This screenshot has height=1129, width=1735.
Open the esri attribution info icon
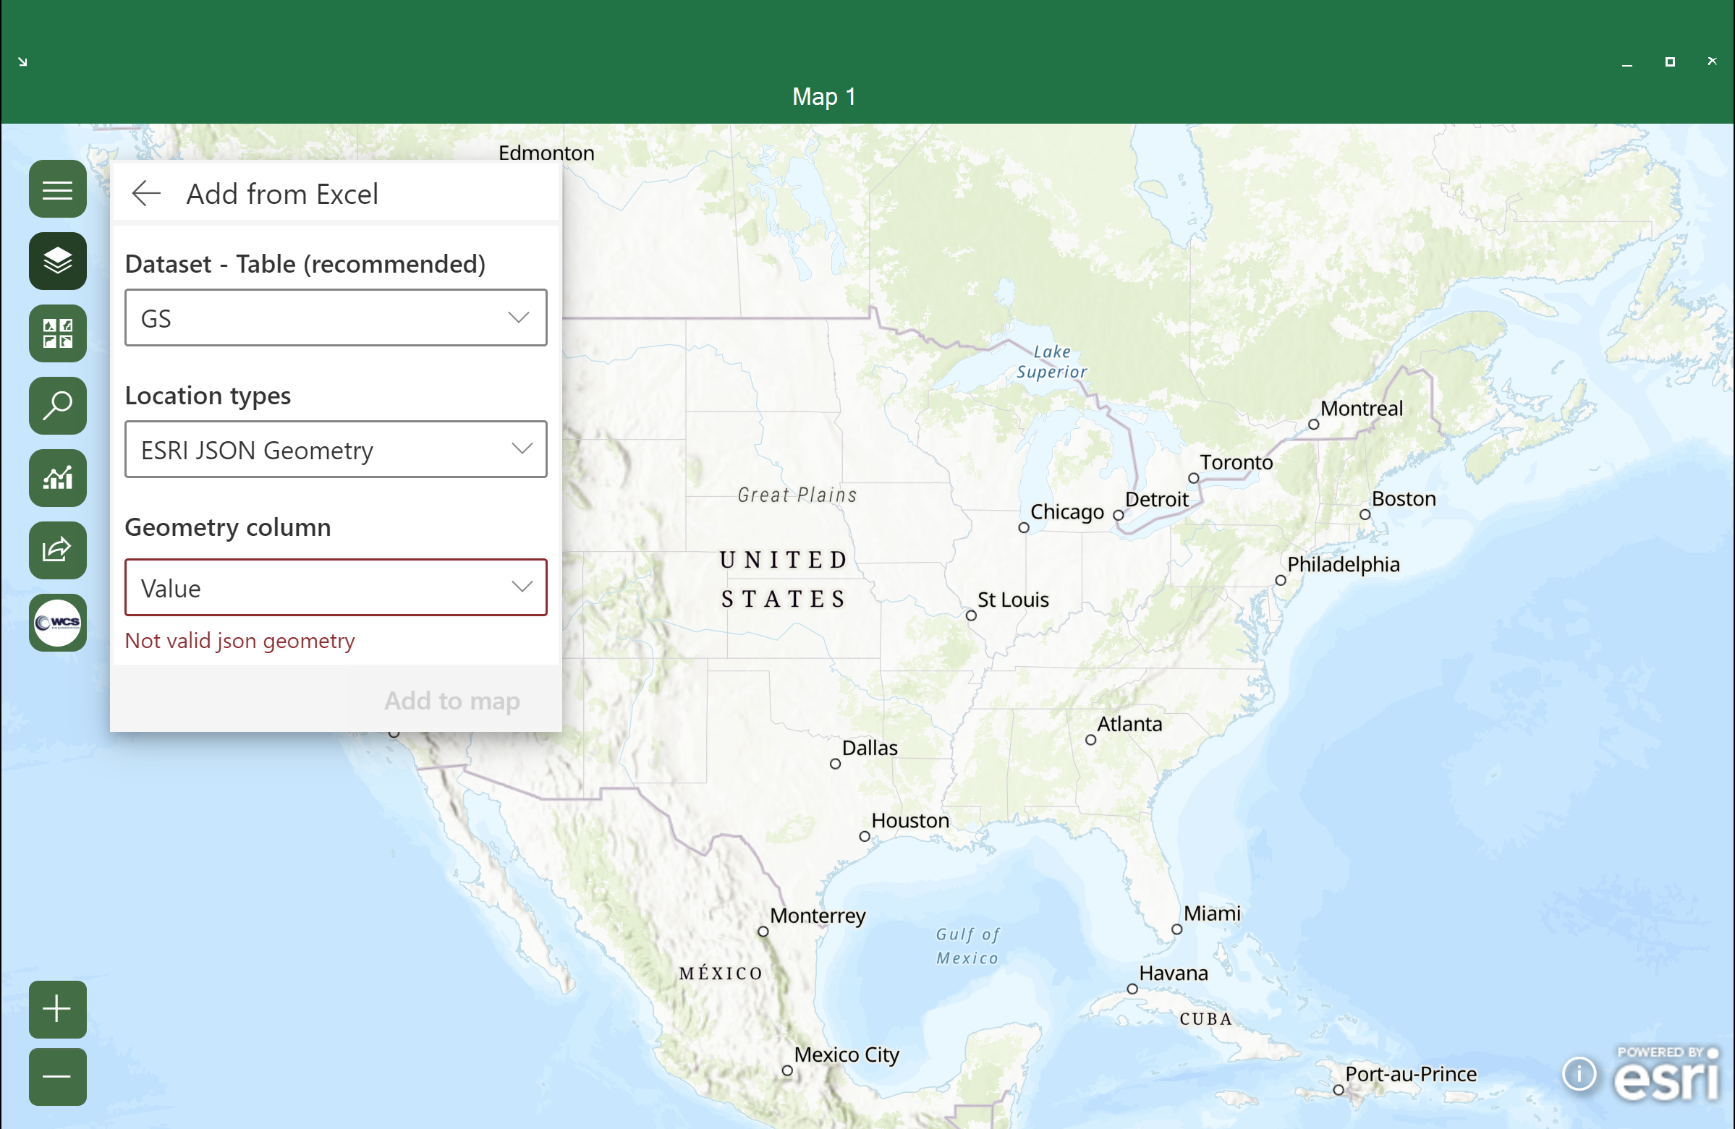pos(1579,1073)
